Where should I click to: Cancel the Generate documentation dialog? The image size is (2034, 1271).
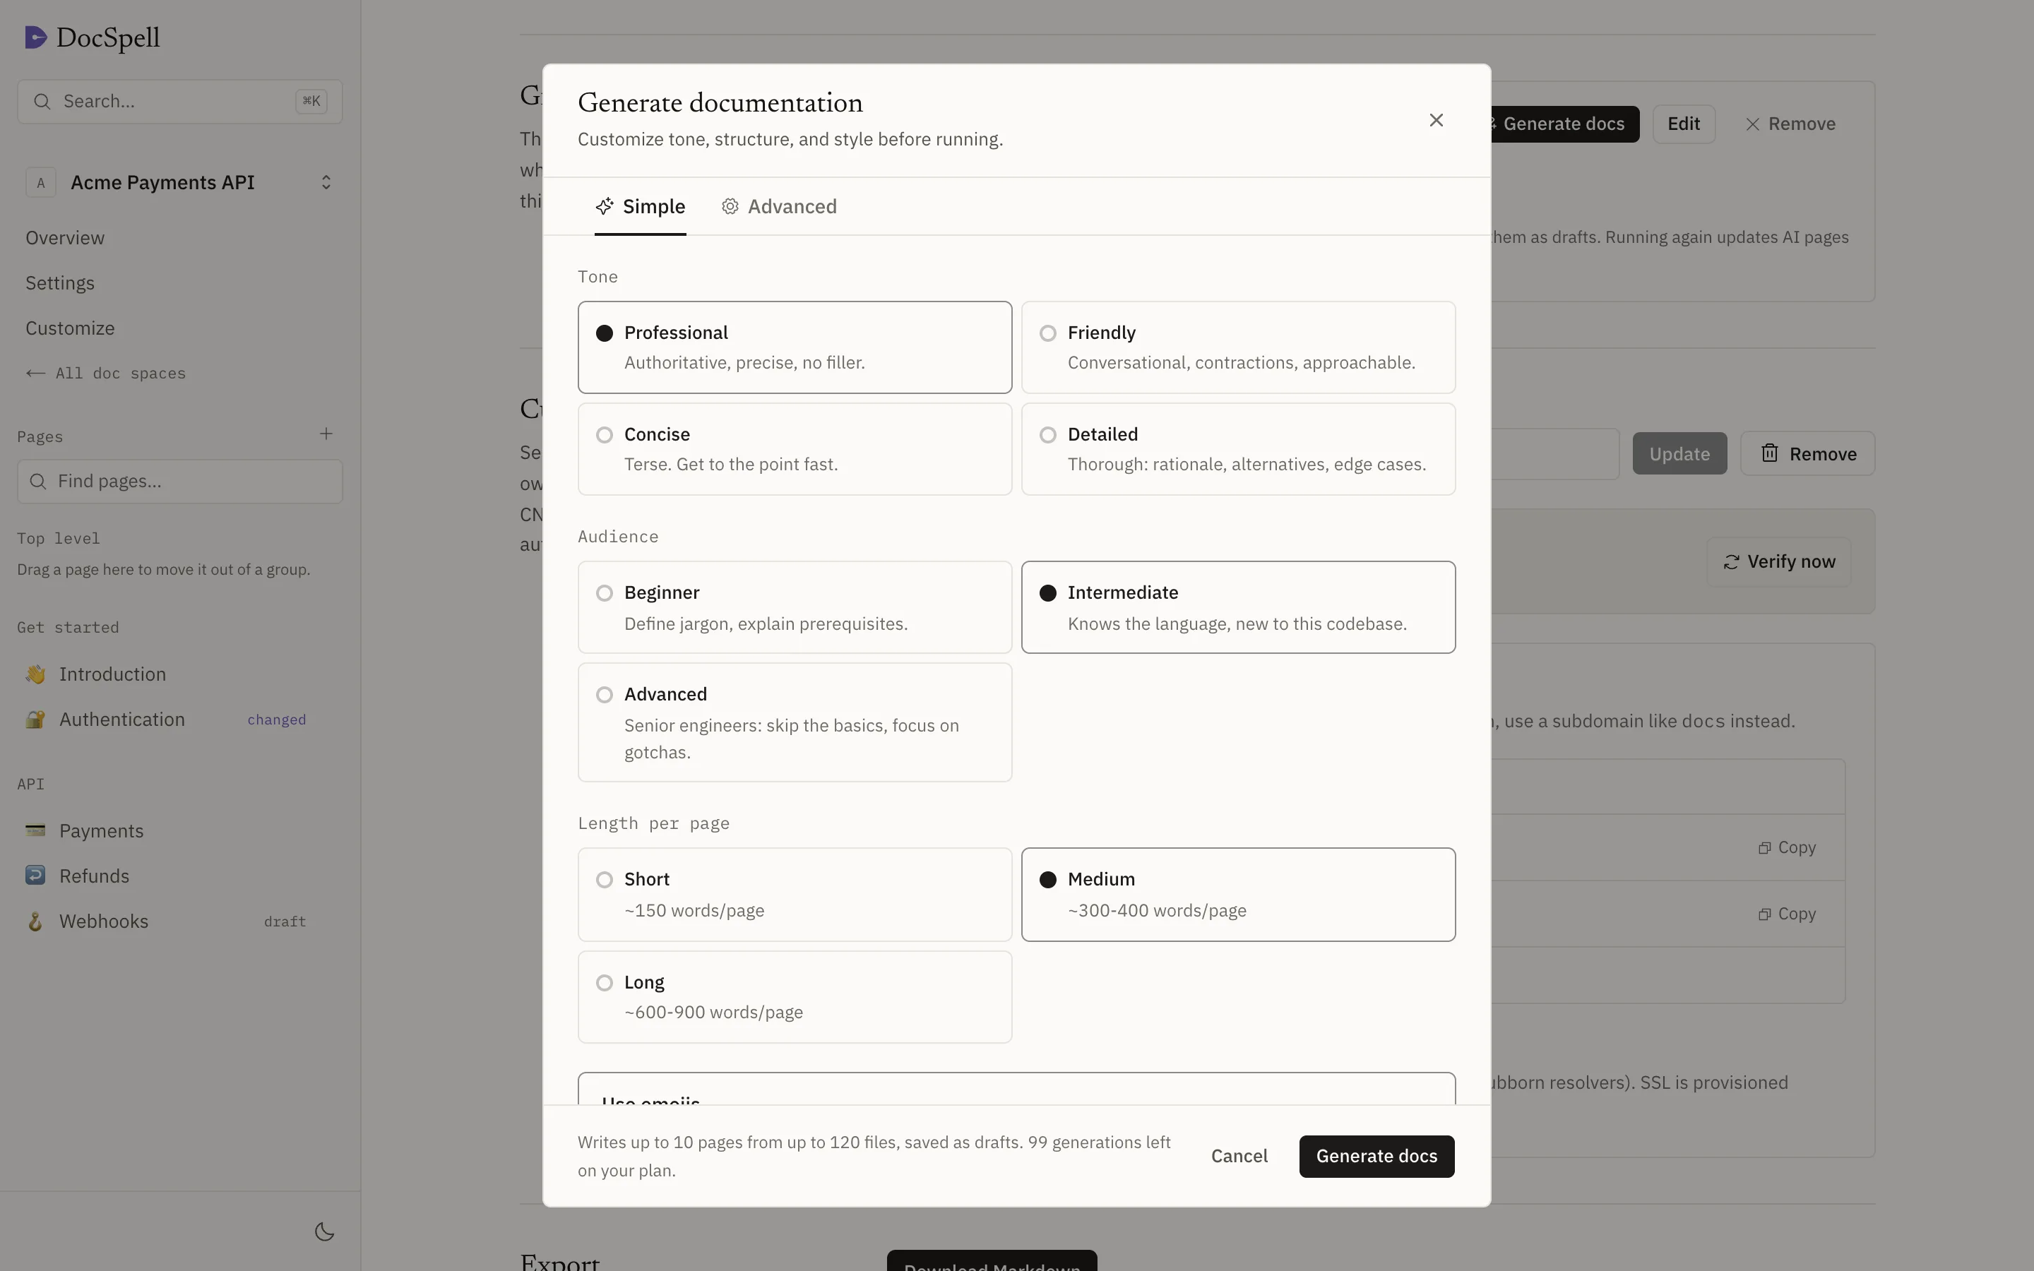tap(1239, 1156)
